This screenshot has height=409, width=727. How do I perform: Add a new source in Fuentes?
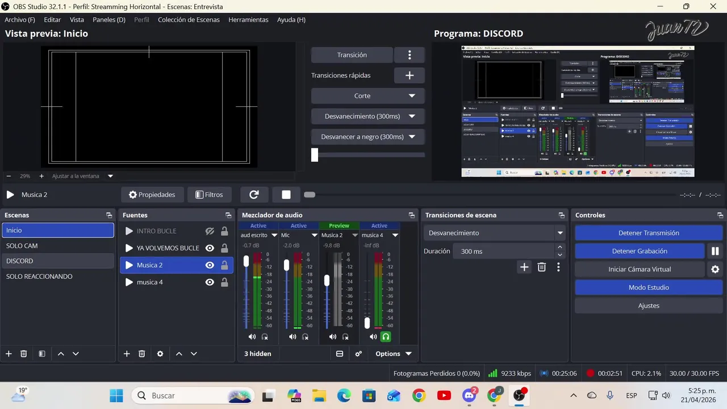127,354
